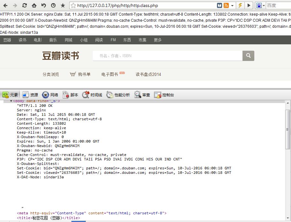Open the bookmarks with the solid star
The width and height of the screenshot is (291, 222).
coord(63,5)
